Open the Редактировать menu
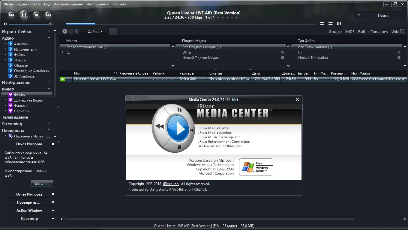Screen dimensions: 408x230 28,4
